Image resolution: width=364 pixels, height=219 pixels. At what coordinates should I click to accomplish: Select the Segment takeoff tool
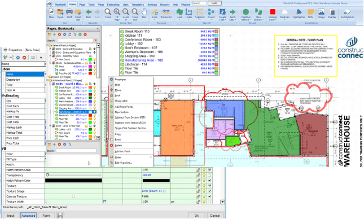[x=200, y=12]
